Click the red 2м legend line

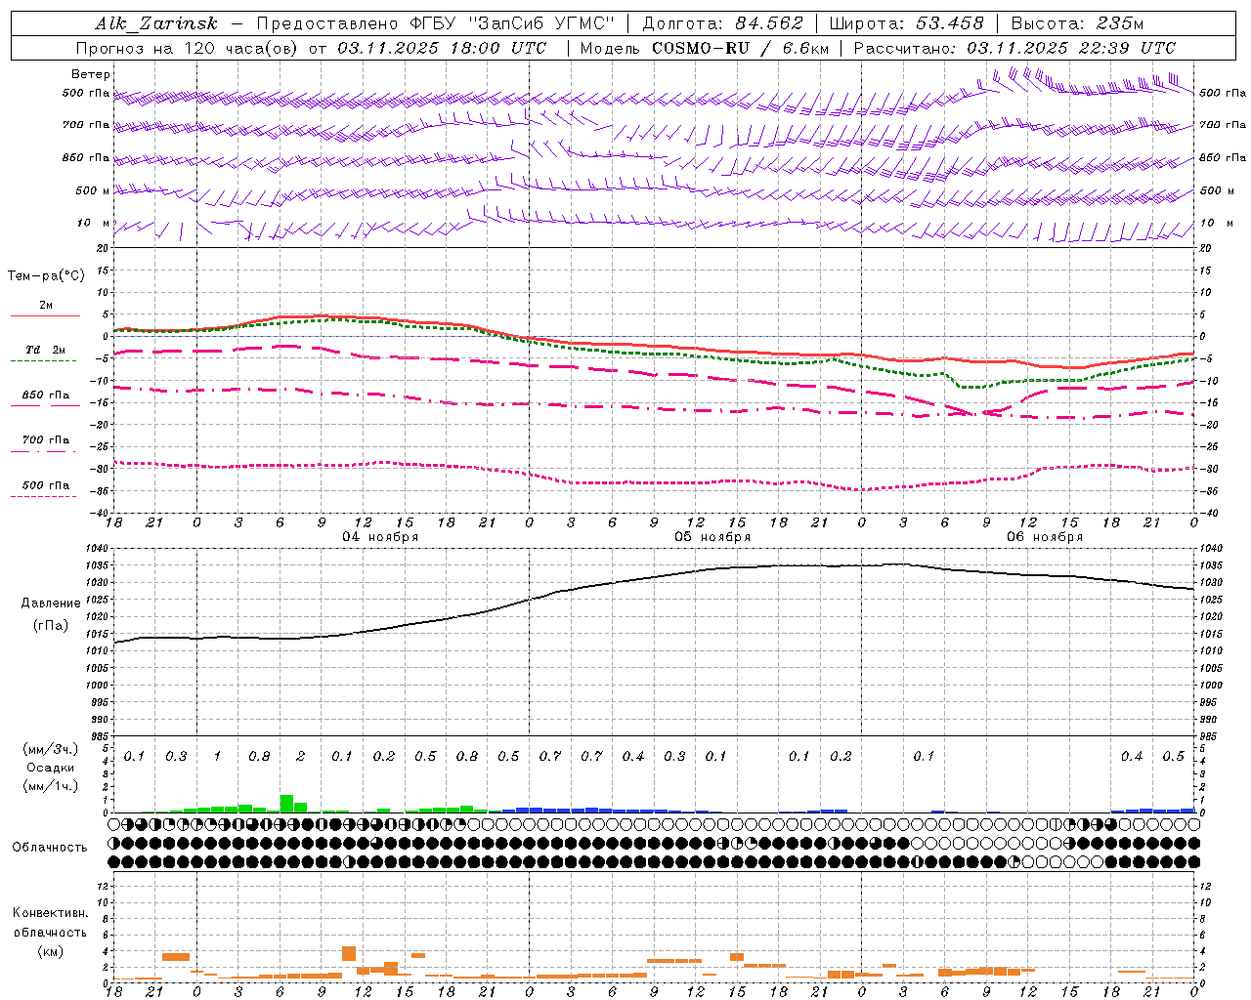(45, 315)
